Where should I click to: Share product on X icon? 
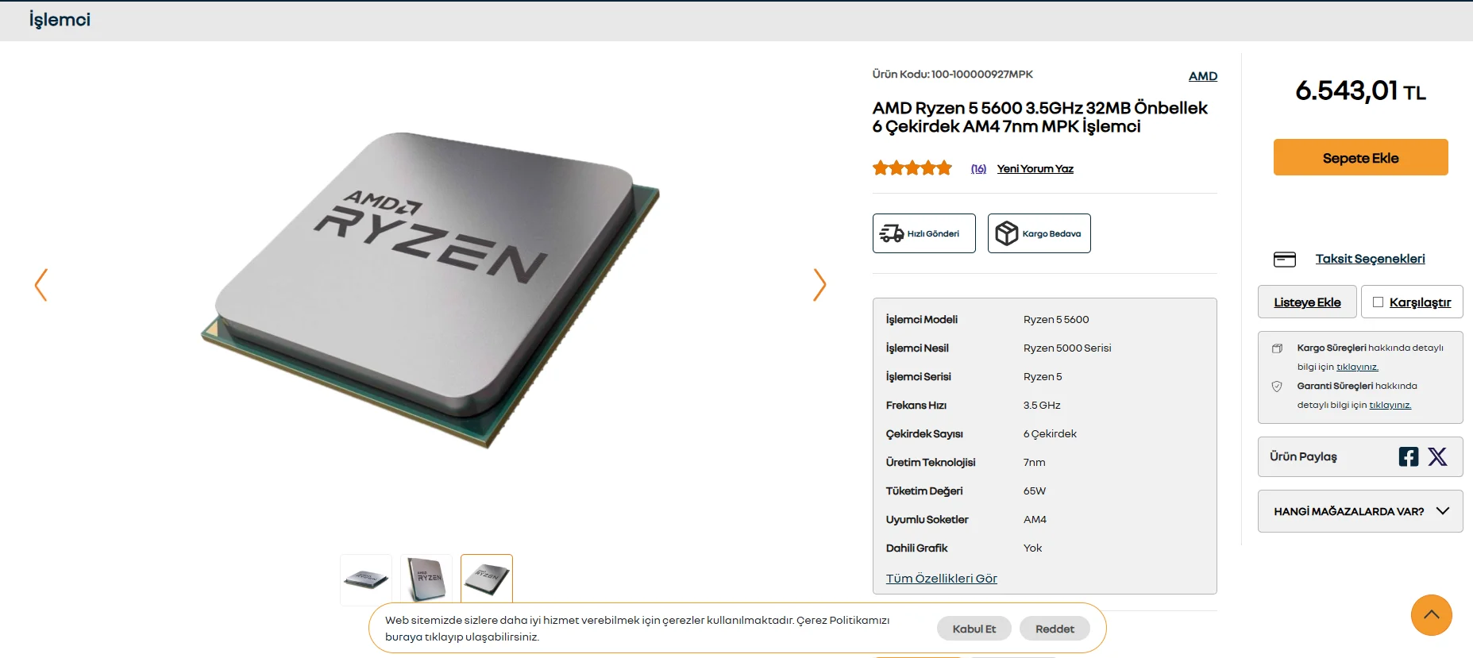[1437, 456]
